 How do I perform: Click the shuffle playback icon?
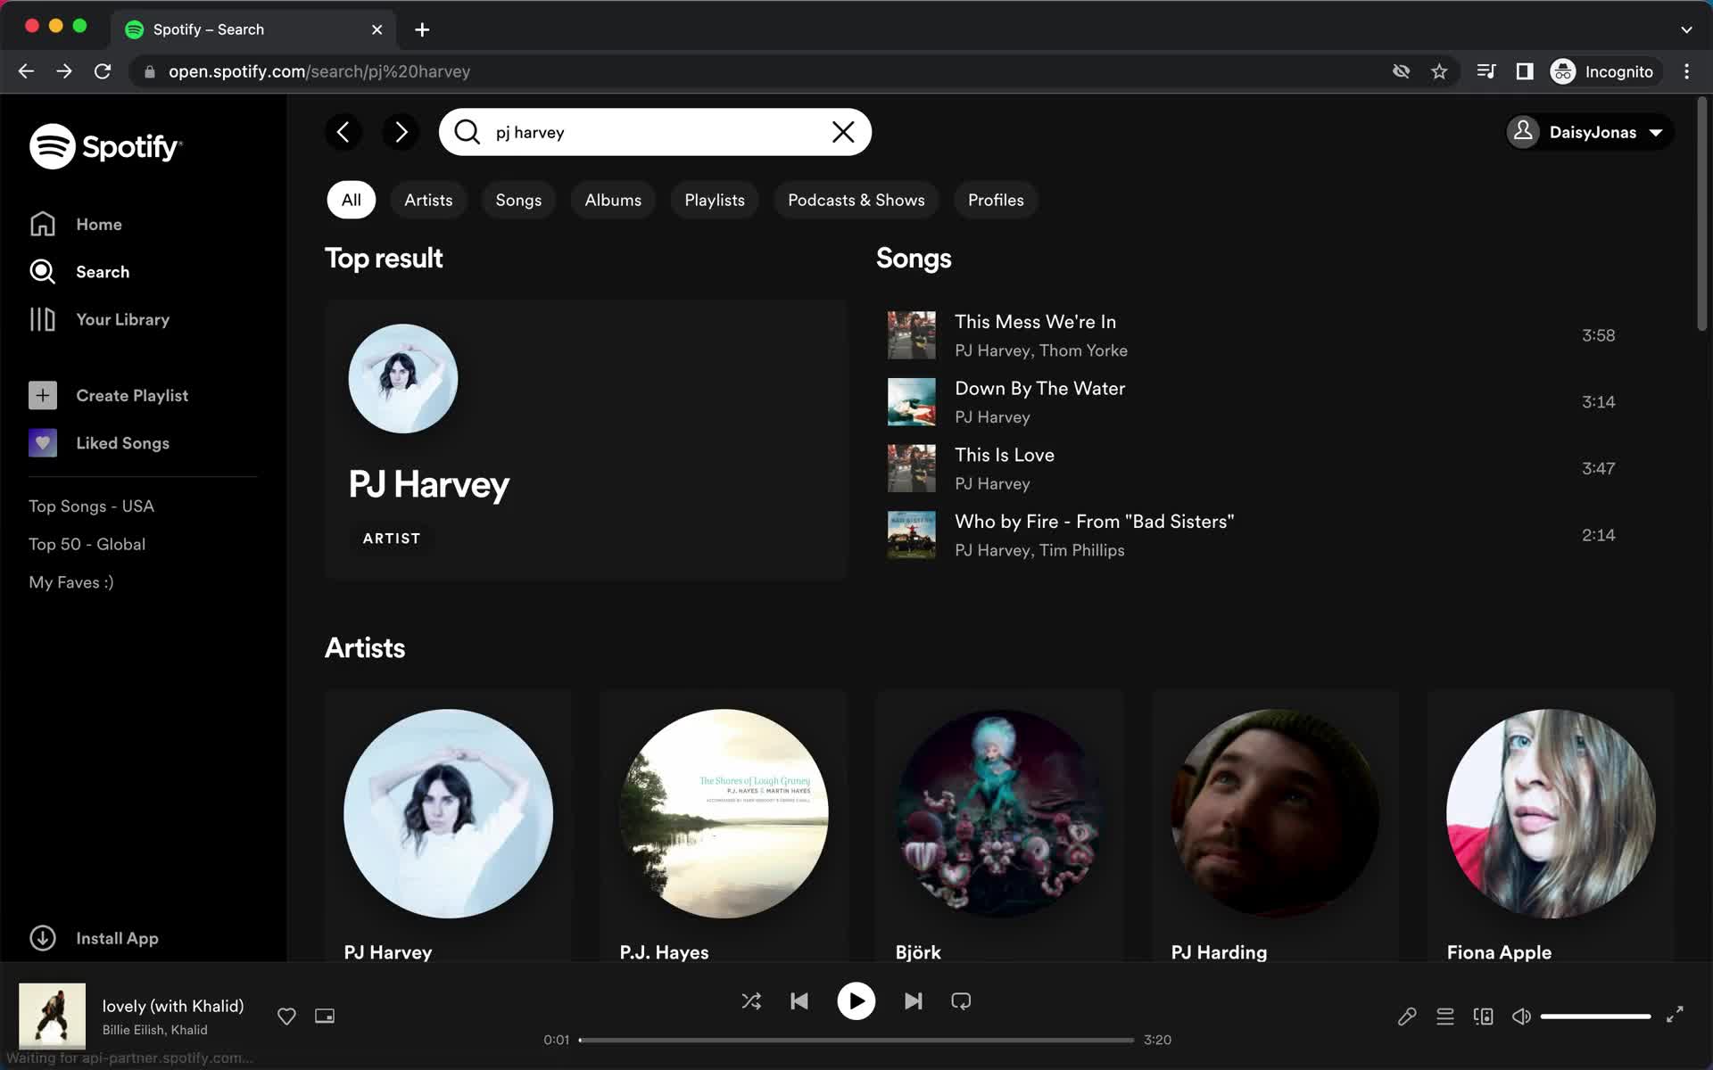[751, 1001]
